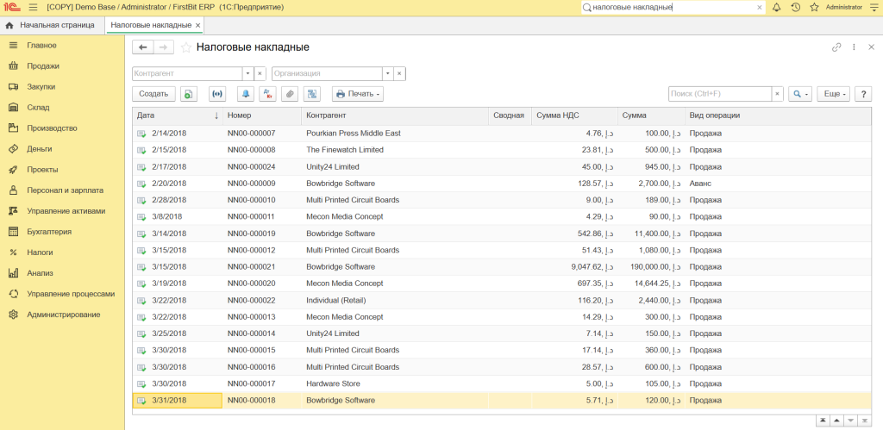This screenshot has height=430, width=883.
Task: Close the Налоговые накладные tab
Action: tap(197, 25)
